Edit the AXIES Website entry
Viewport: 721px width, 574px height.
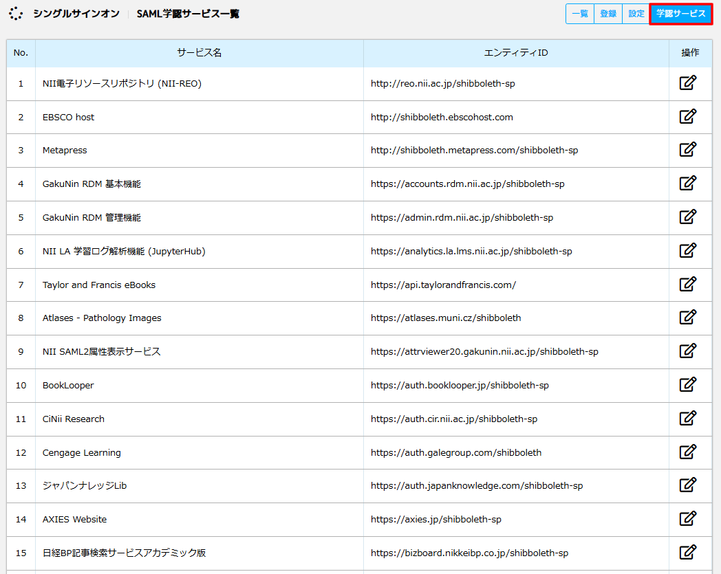click(x=688, y=518)
